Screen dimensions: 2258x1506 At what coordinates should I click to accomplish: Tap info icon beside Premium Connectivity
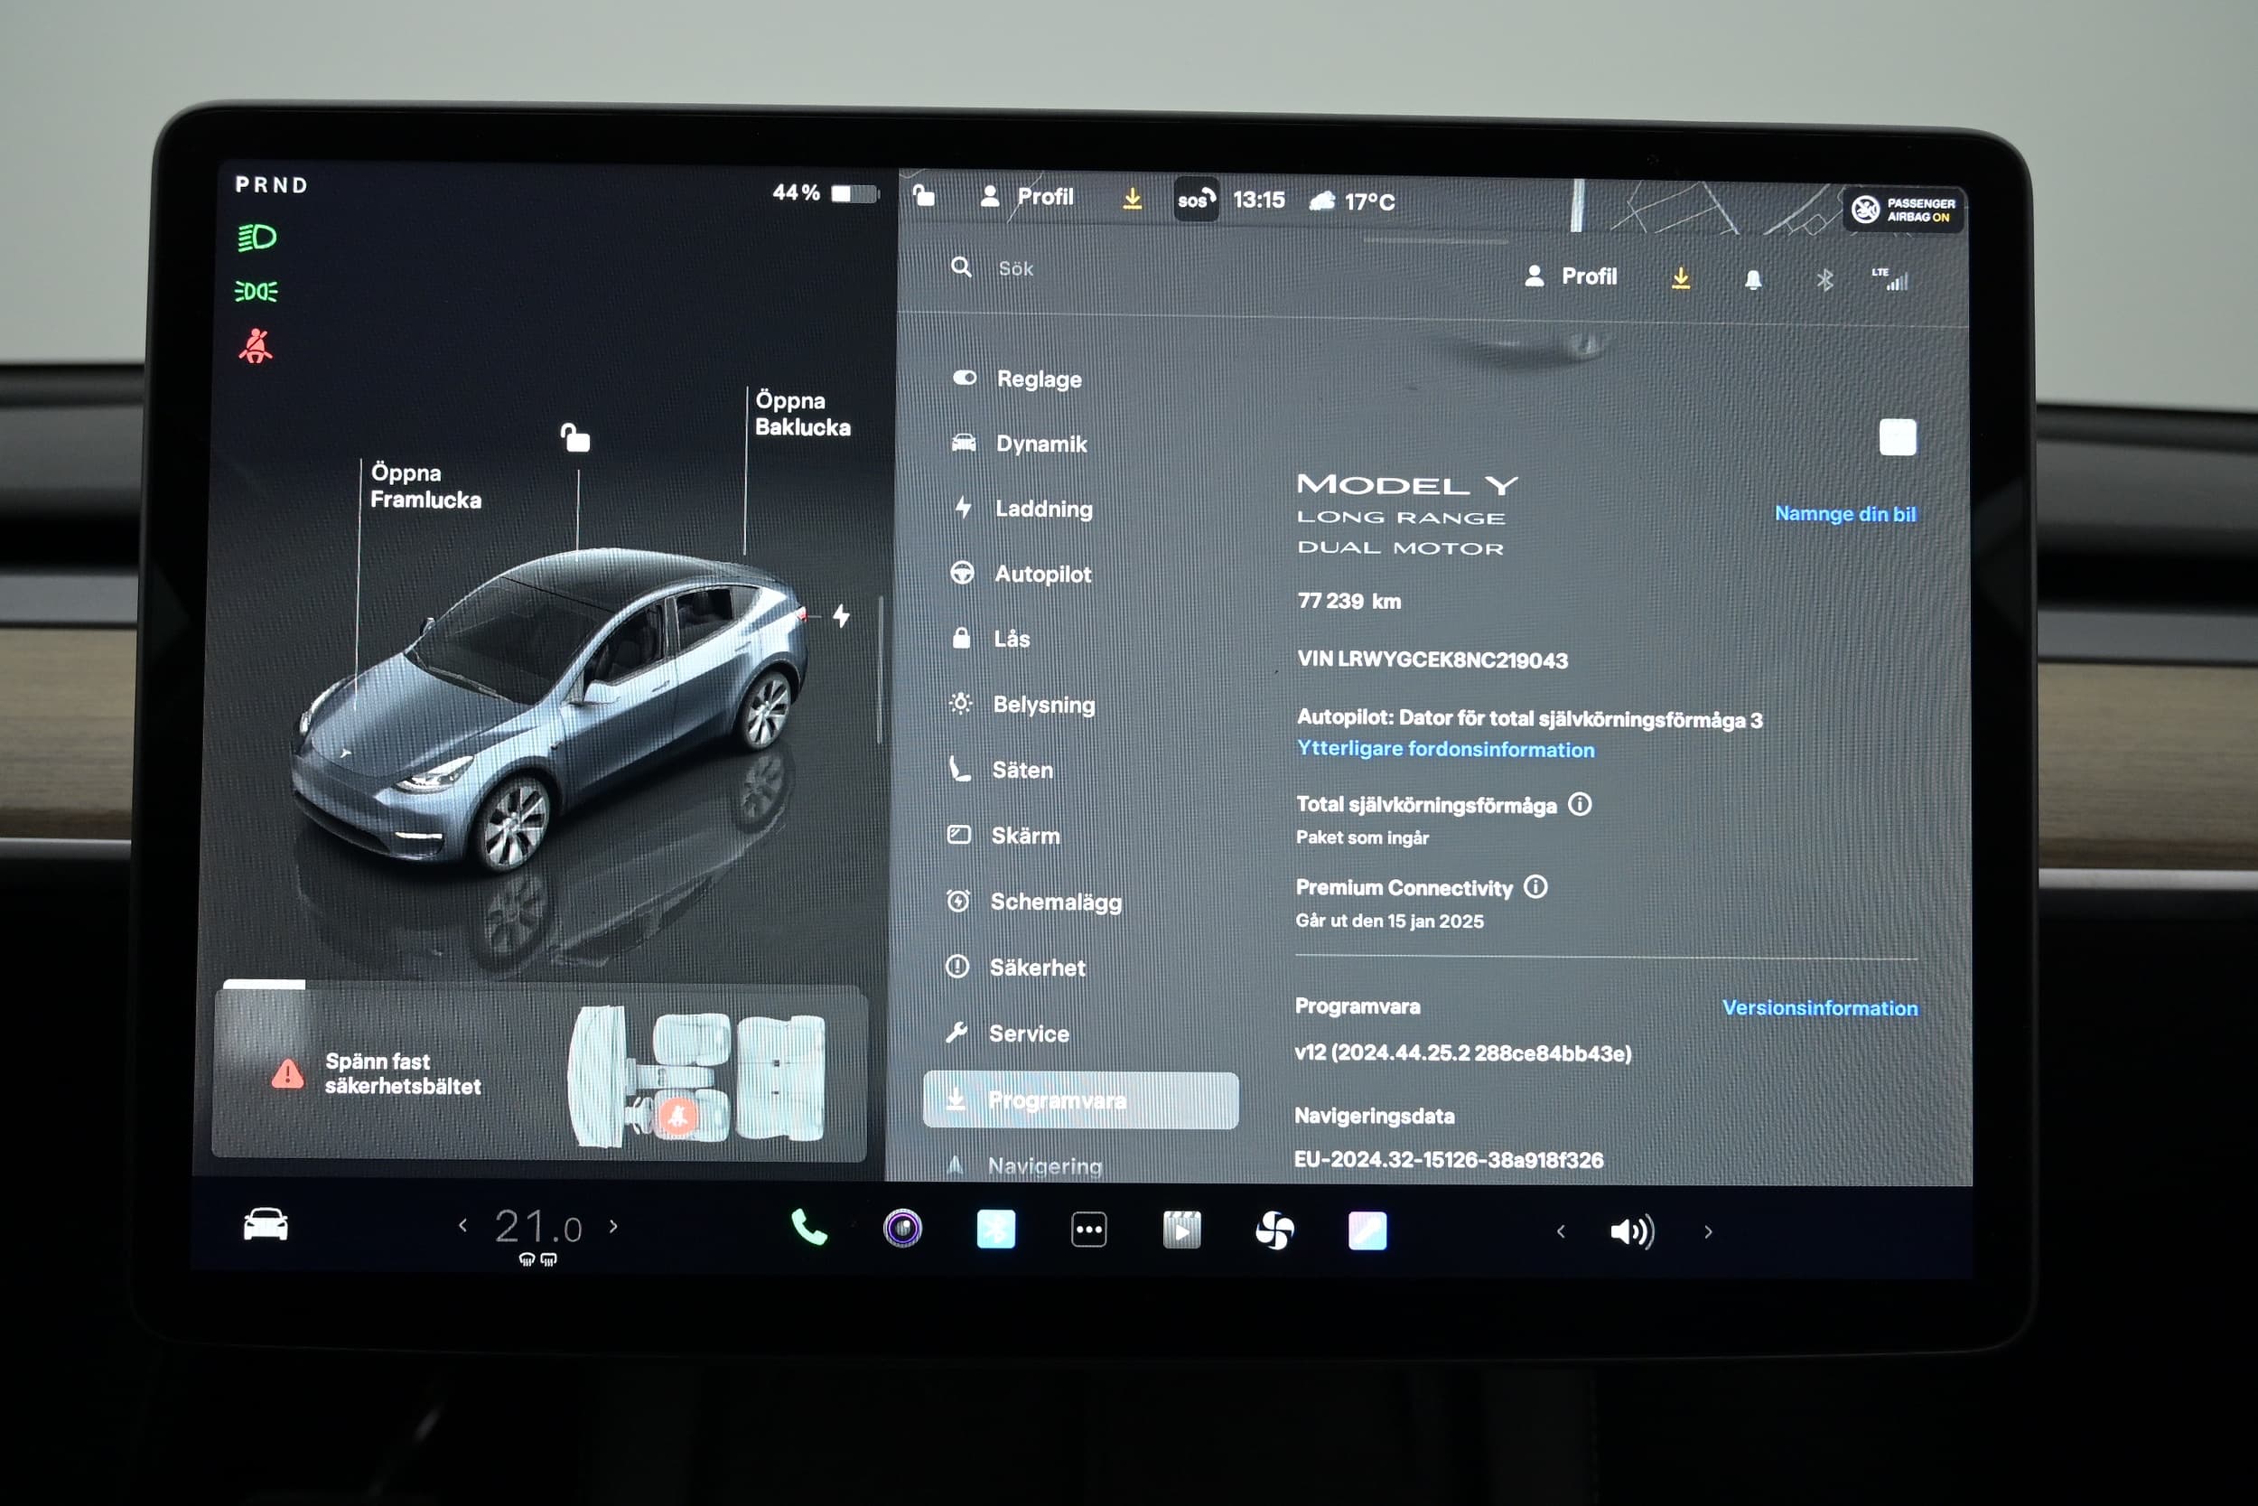coord(1535,887)
